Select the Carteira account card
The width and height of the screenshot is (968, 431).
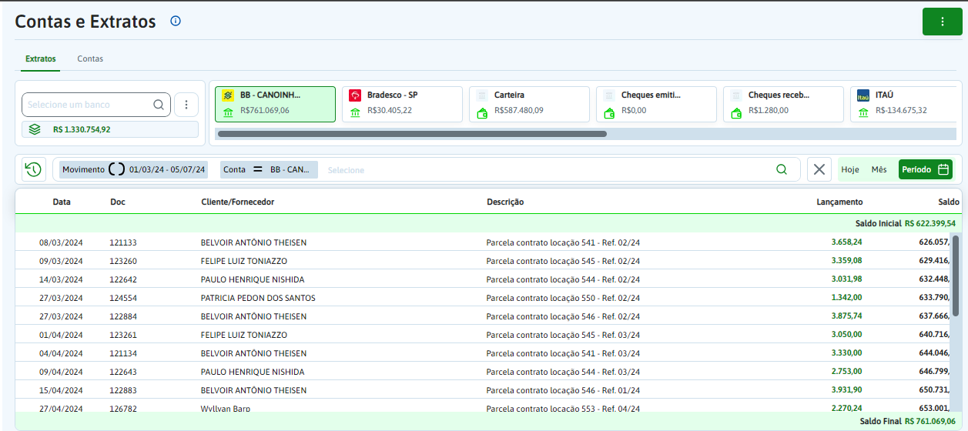coord(530,104)
